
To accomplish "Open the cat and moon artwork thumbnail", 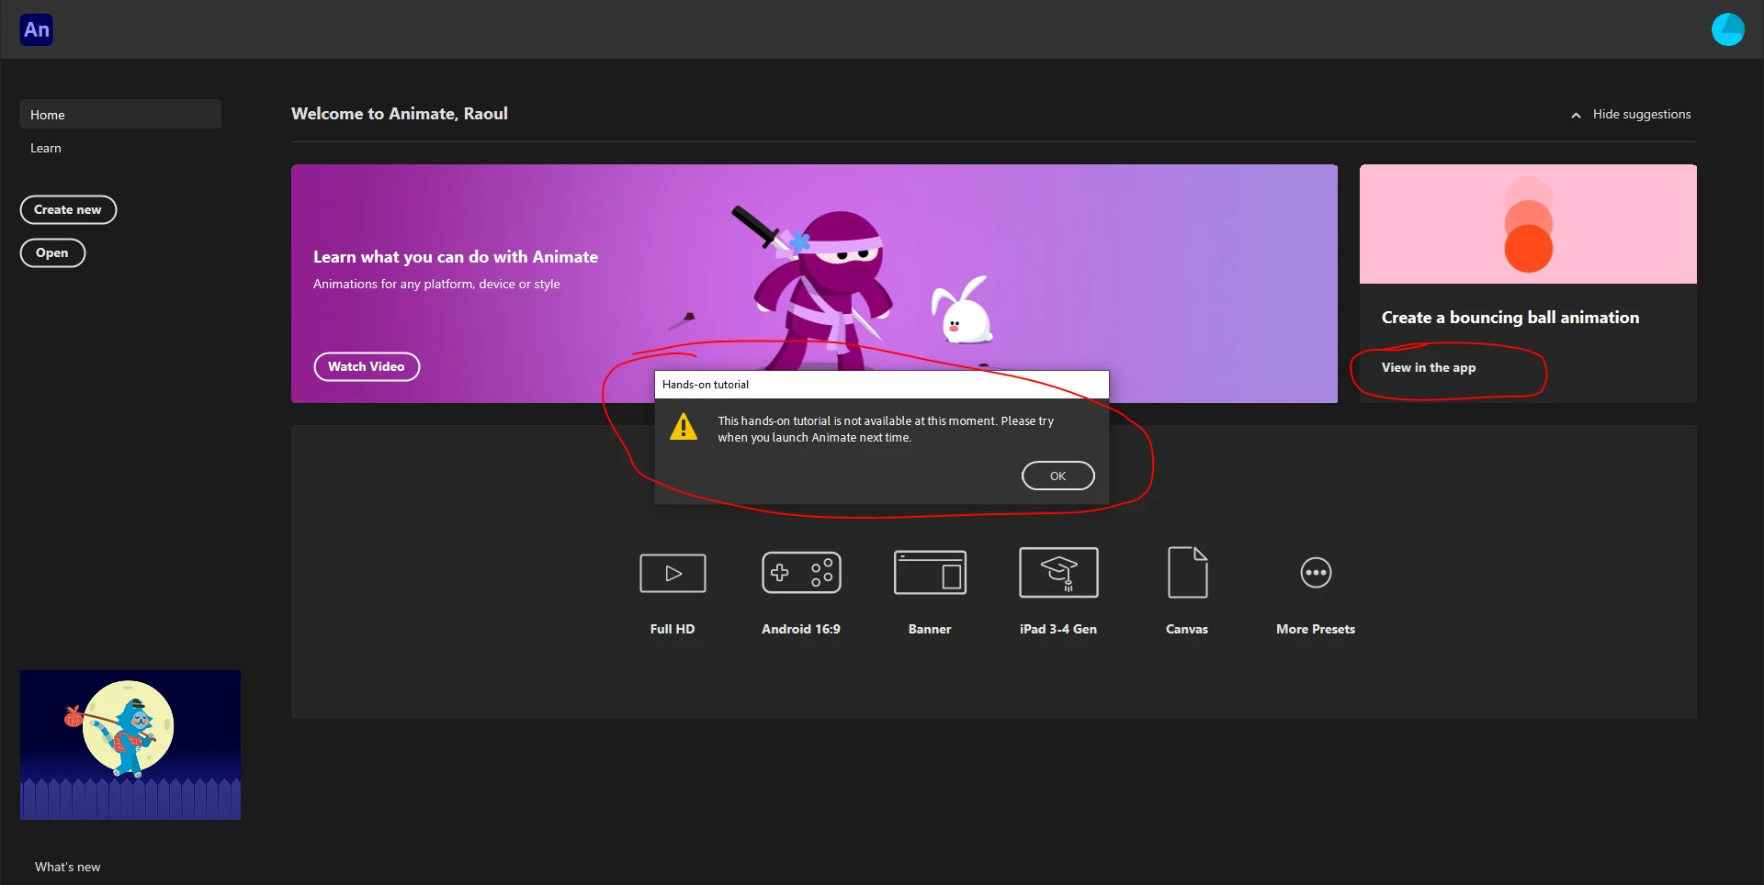I will pyautogui.click(x=130, y=745).
